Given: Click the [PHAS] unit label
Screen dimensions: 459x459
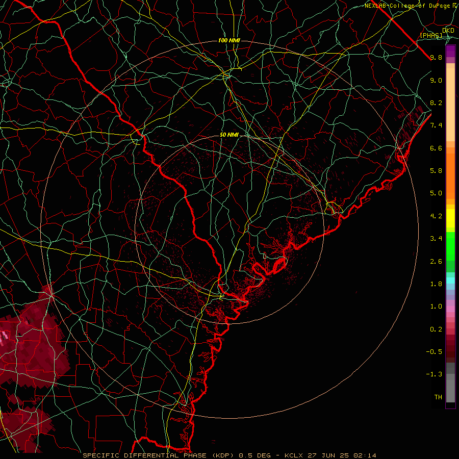Looking at the screenshot, I should pos(431,36).
